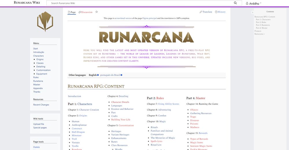The width and height of the screenshot is (289, 150).
Task: Open the Anthroplantae origin link
Action: pos(79,125)
